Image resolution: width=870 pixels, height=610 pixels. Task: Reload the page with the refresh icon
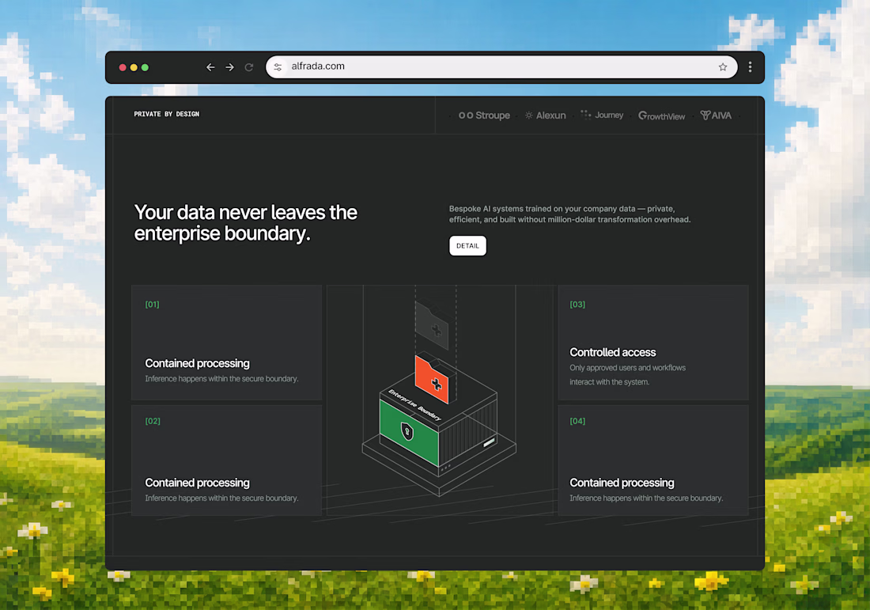(x=249, y=67)
